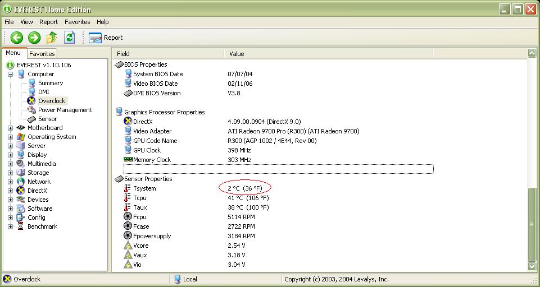Click the Tsystem thermometer icon
Viewport: 540px width, 287px height.
click(x=128, y=188)
